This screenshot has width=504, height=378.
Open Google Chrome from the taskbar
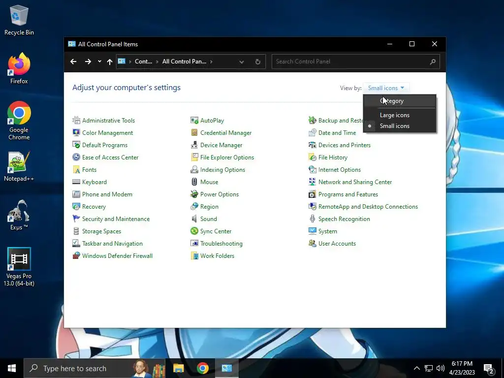pyautogui.click(x=202, y=368)
